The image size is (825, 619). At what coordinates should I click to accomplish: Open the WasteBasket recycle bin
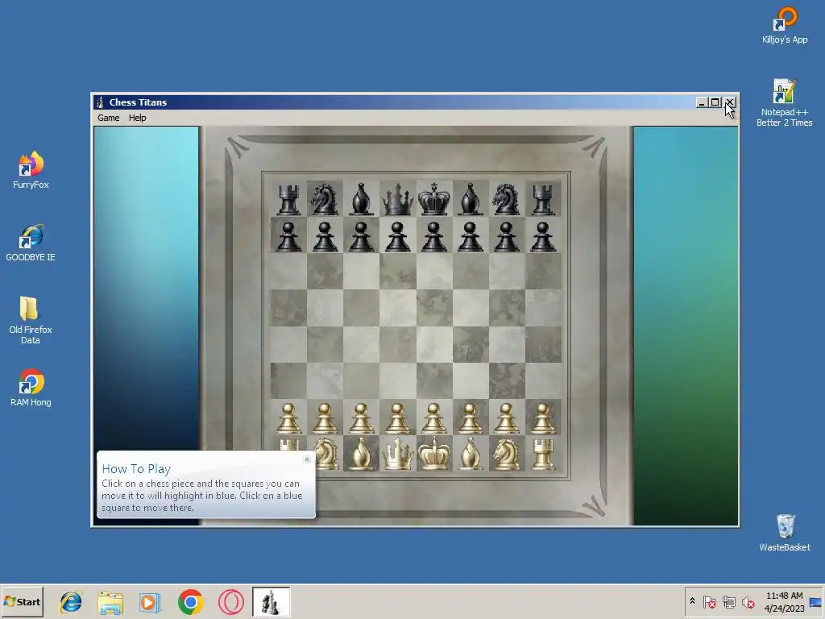click(x=785, y=532)
